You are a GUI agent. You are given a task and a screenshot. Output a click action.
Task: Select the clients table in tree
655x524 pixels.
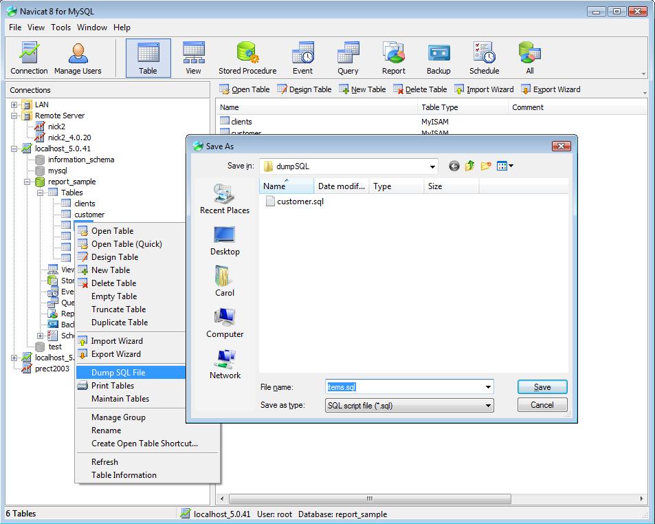point(85,204)
